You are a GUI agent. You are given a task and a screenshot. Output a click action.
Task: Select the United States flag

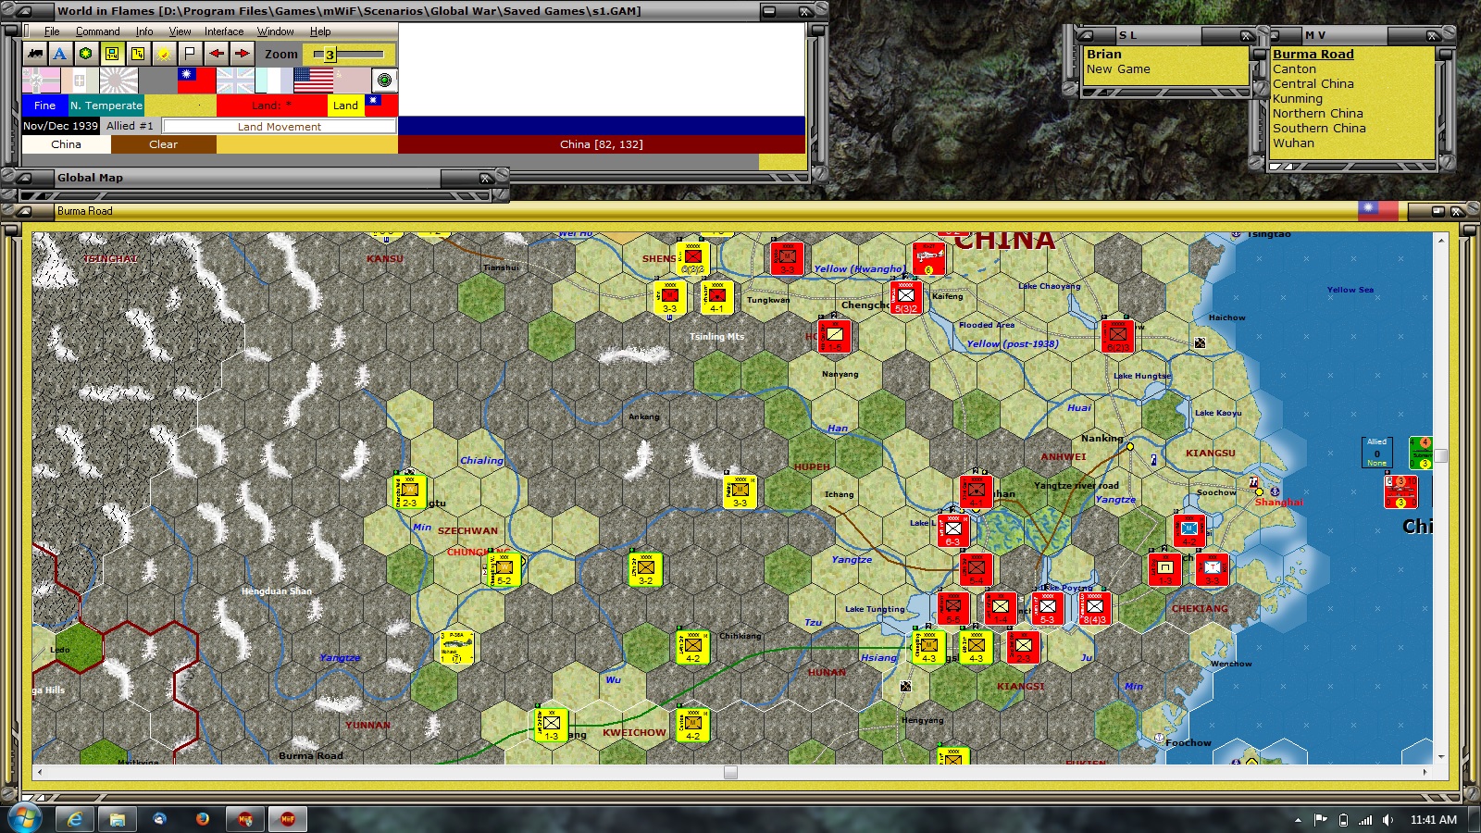coord(313,81)
